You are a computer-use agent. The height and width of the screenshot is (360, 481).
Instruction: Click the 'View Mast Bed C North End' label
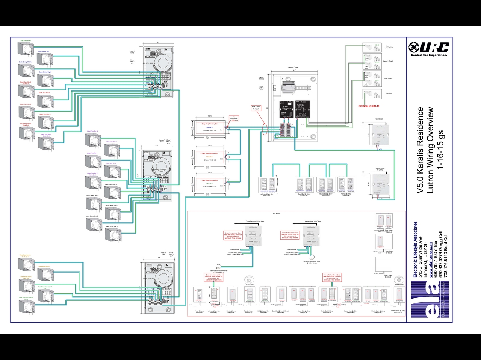[x=26, y=277]
